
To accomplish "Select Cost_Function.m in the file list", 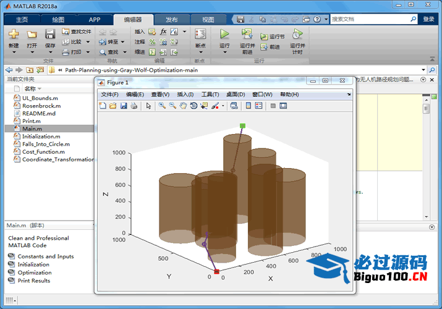I will click(43, 151).
